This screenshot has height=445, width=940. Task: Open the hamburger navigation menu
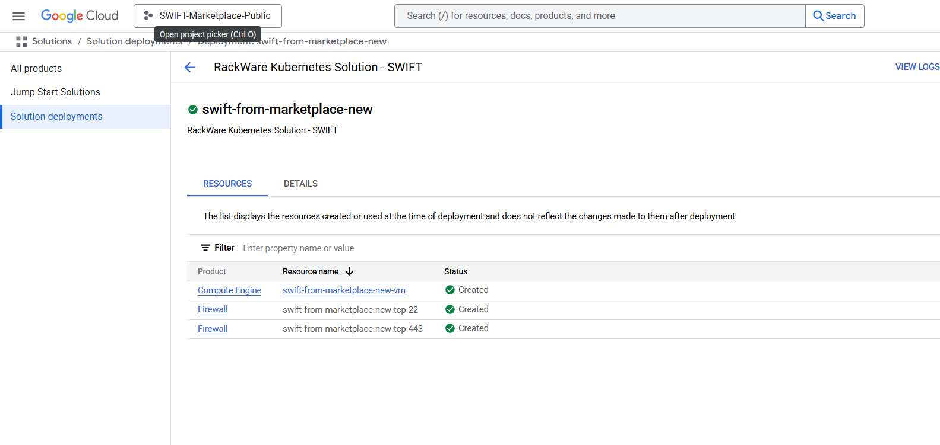point(19,16)
